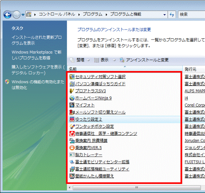Viewport: 205px width, 193px height.
Task: Click the horizontal scrollbar thumb
Action: pyautogui.click(x=137, y=187)
